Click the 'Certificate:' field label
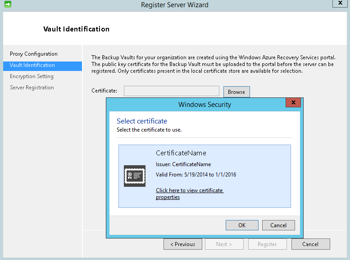350x260 pixels. (104, 91)
